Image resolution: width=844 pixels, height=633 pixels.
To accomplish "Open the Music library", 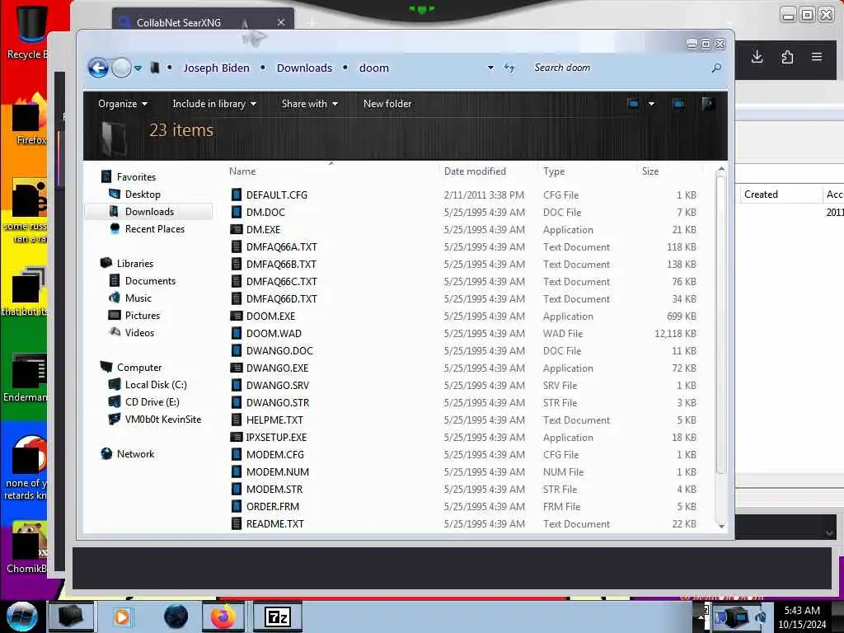I will coord(138,298).
